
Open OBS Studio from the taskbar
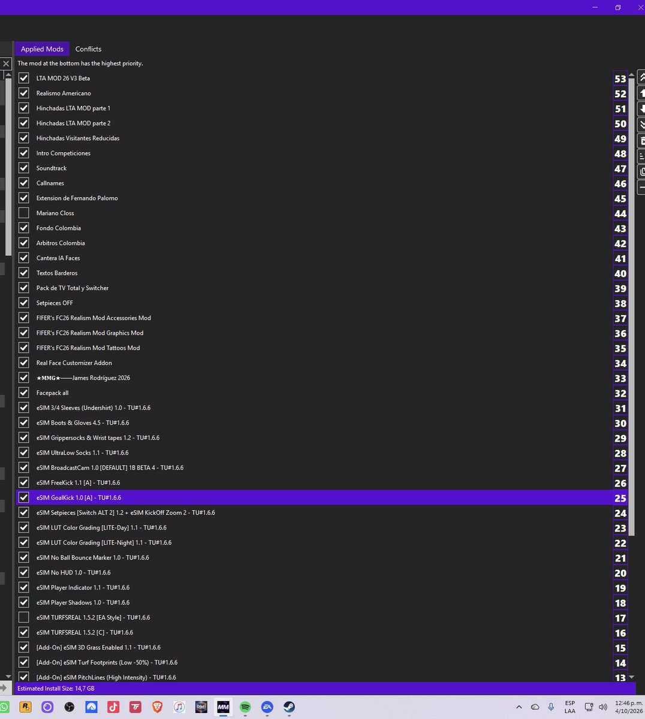pyautogui.click(x=69, y=707)
